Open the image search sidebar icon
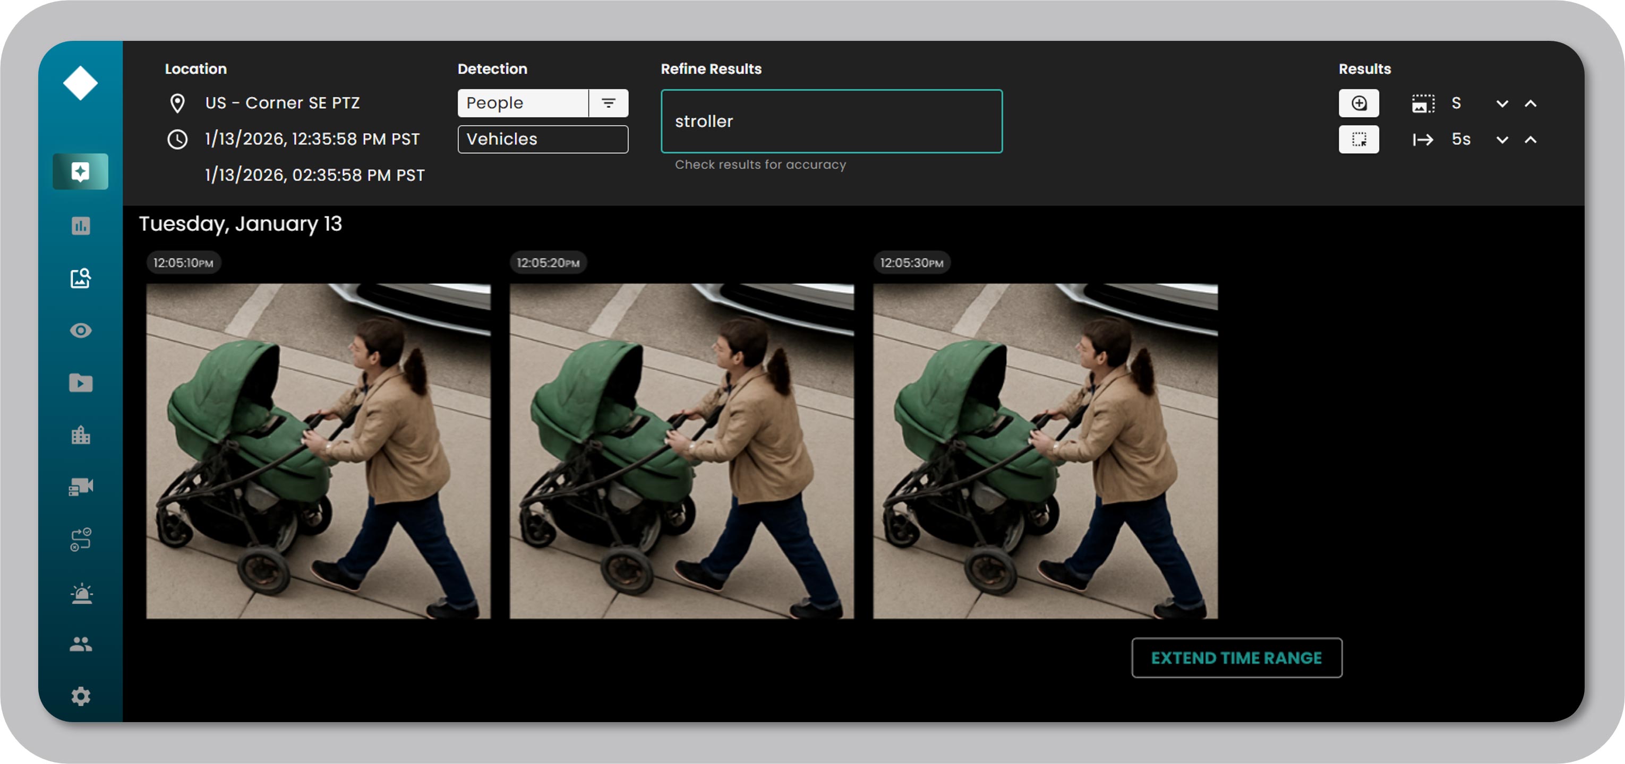 (80, 278)
